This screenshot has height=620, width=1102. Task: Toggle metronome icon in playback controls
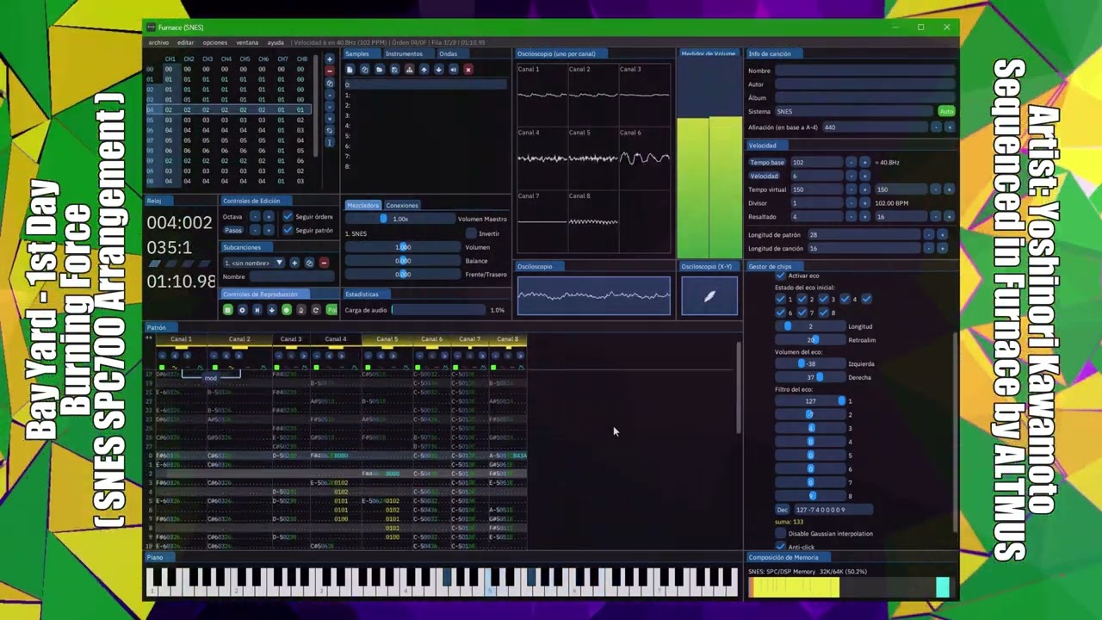pos(301,310)
